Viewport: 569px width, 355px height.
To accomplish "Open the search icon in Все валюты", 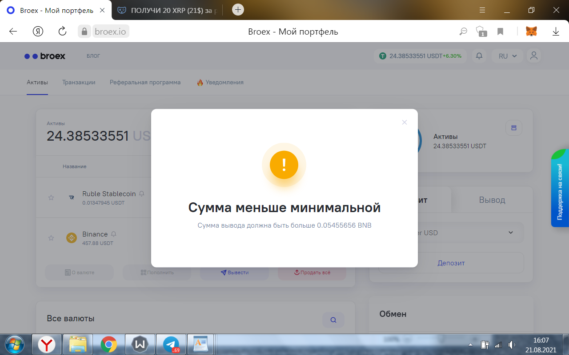I will [333, 319].
